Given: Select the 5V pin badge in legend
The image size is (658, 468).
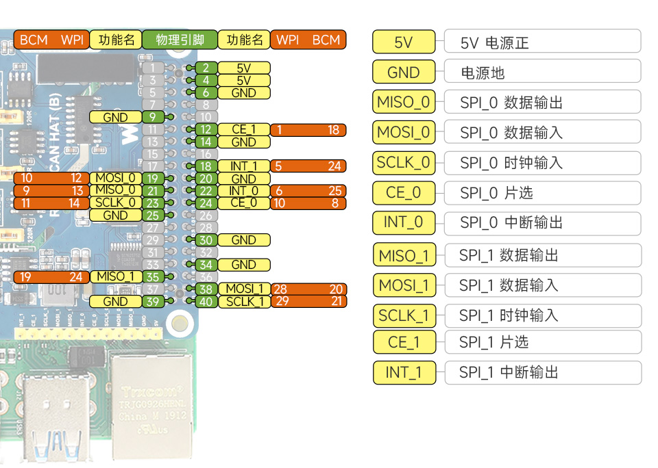Looking at the screenshot, I should click(404, 42).
